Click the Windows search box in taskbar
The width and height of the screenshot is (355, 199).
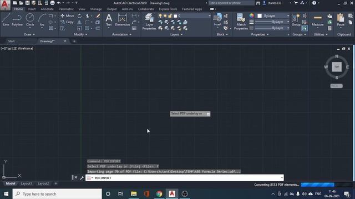57,194
